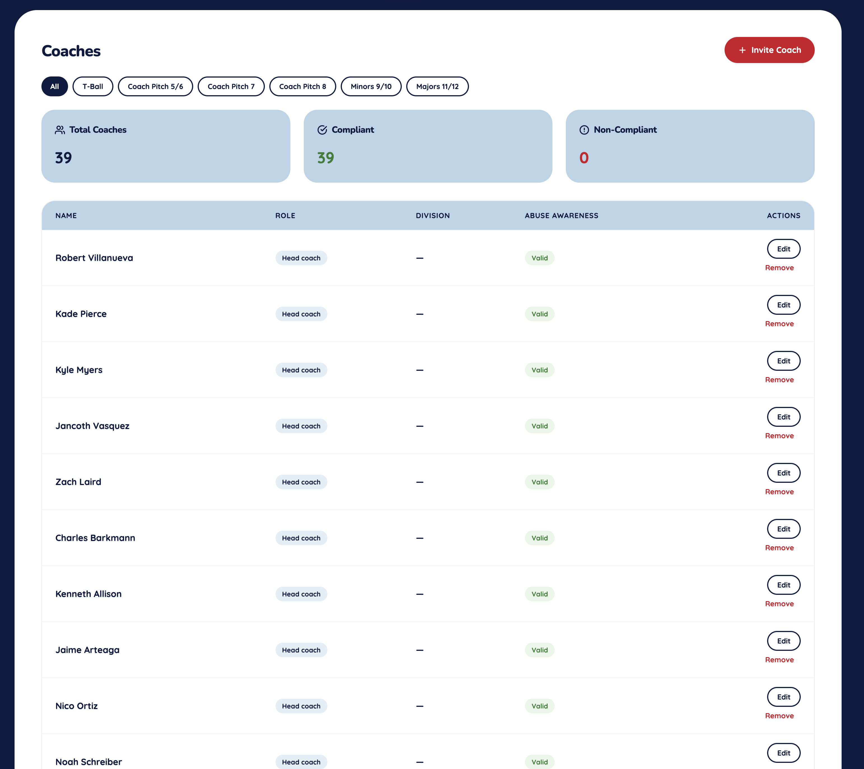Select the All filter tab
This screenshot has height=769, width=864.
55,86
